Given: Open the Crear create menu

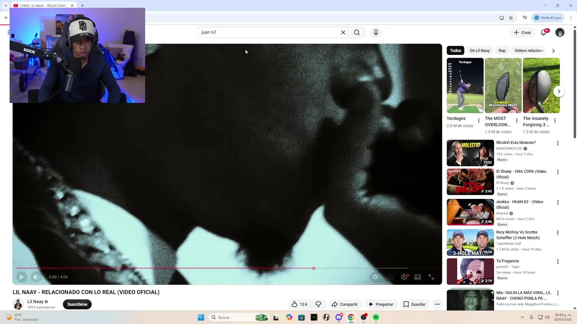Looking at the screenshot, I should [522, 32].
